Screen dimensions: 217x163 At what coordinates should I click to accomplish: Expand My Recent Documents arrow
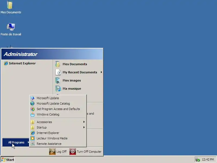[101, 72]
